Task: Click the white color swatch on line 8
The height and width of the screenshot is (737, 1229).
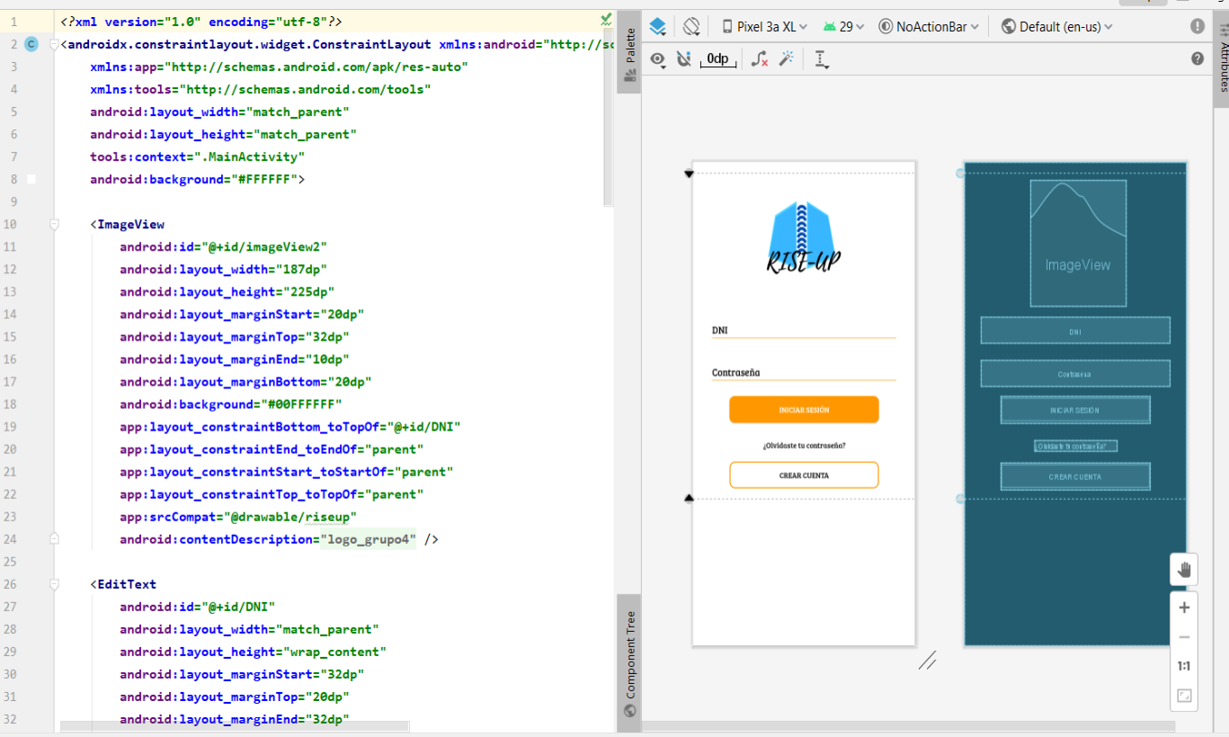Action: click(x=31, y=179)
